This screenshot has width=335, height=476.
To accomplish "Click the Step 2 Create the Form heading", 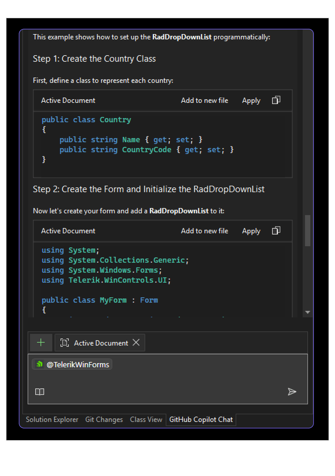I will [x=149, y=189].
